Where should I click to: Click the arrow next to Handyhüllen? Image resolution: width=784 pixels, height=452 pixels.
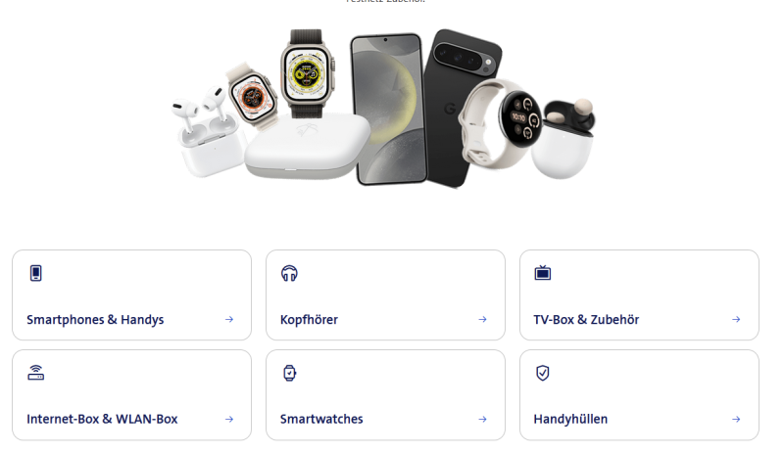[x=736, y=419]
